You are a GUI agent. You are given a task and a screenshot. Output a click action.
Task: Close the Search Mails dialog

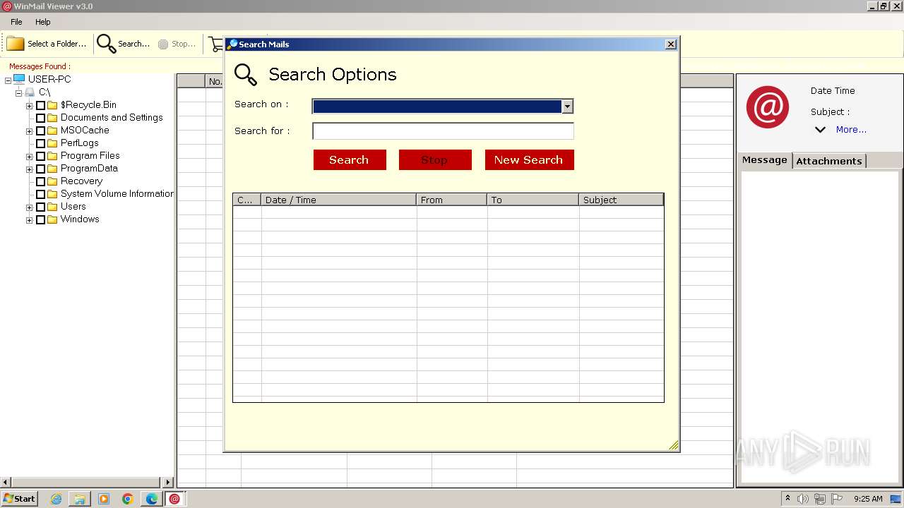tap(671, 44)
